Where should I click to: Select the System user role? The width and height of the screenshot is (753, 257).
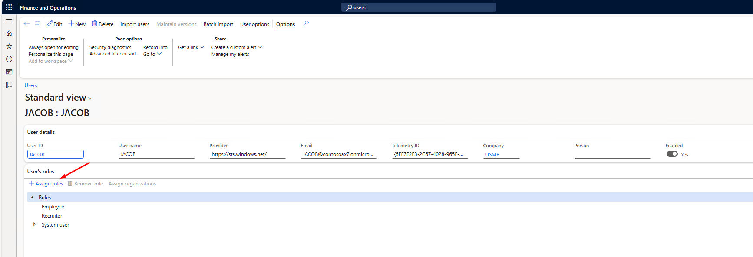(x=55, y=225)
